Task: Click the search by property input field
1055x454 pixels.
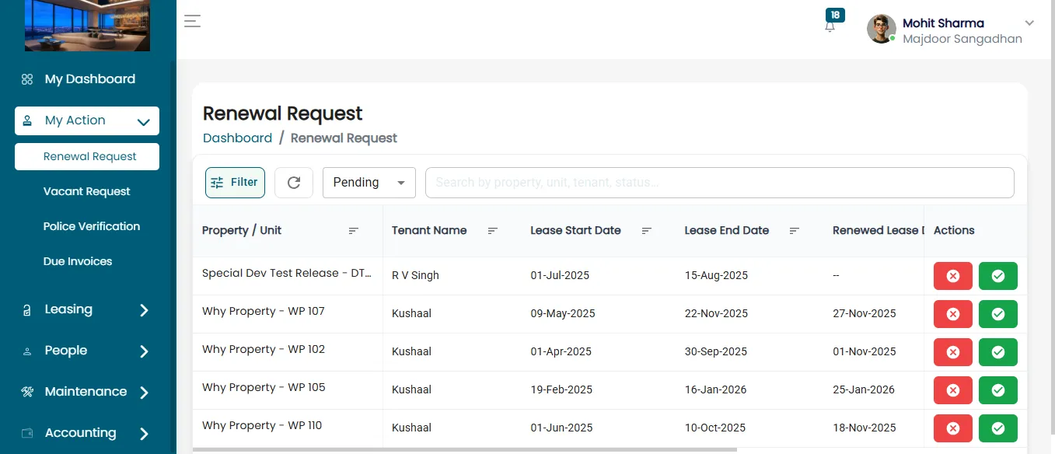Action: (x=719, y=183)
